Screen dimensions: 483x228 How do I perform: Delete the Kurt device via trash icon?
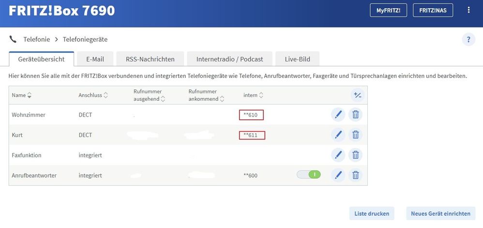click(355, 135)
